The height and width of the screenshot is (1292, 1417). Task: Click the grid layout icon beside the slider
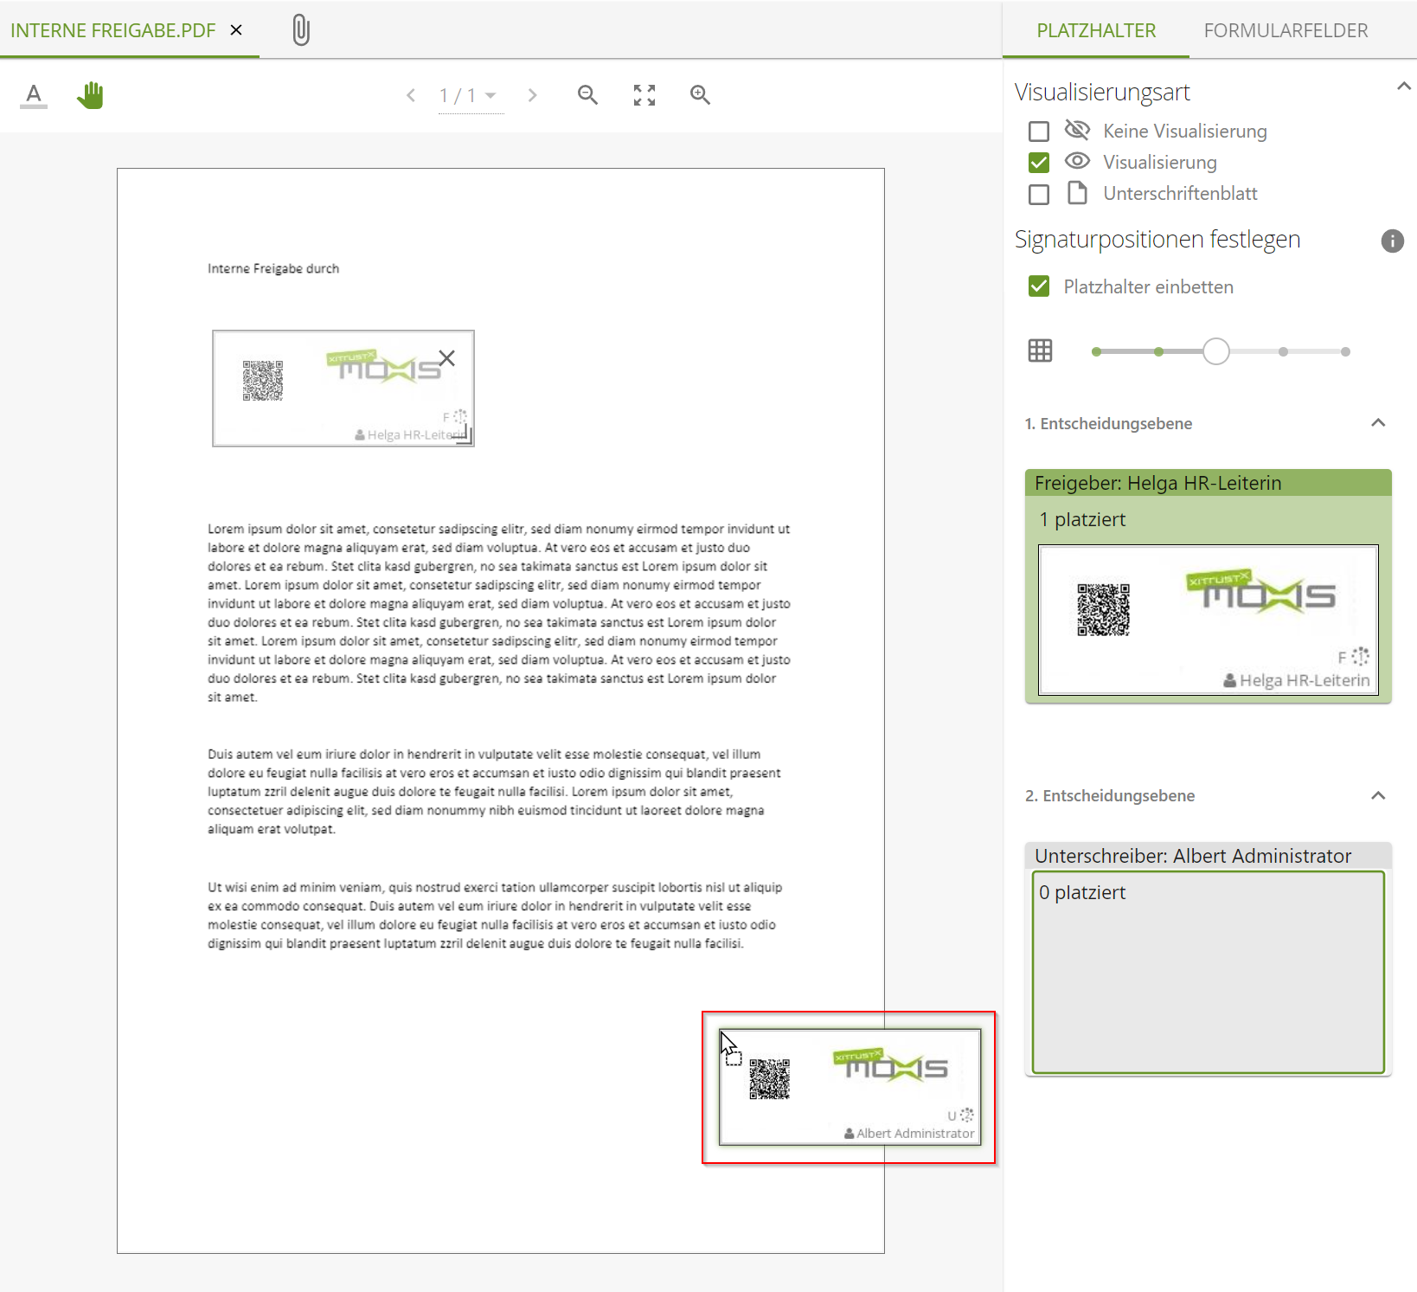click(1039, 350)
